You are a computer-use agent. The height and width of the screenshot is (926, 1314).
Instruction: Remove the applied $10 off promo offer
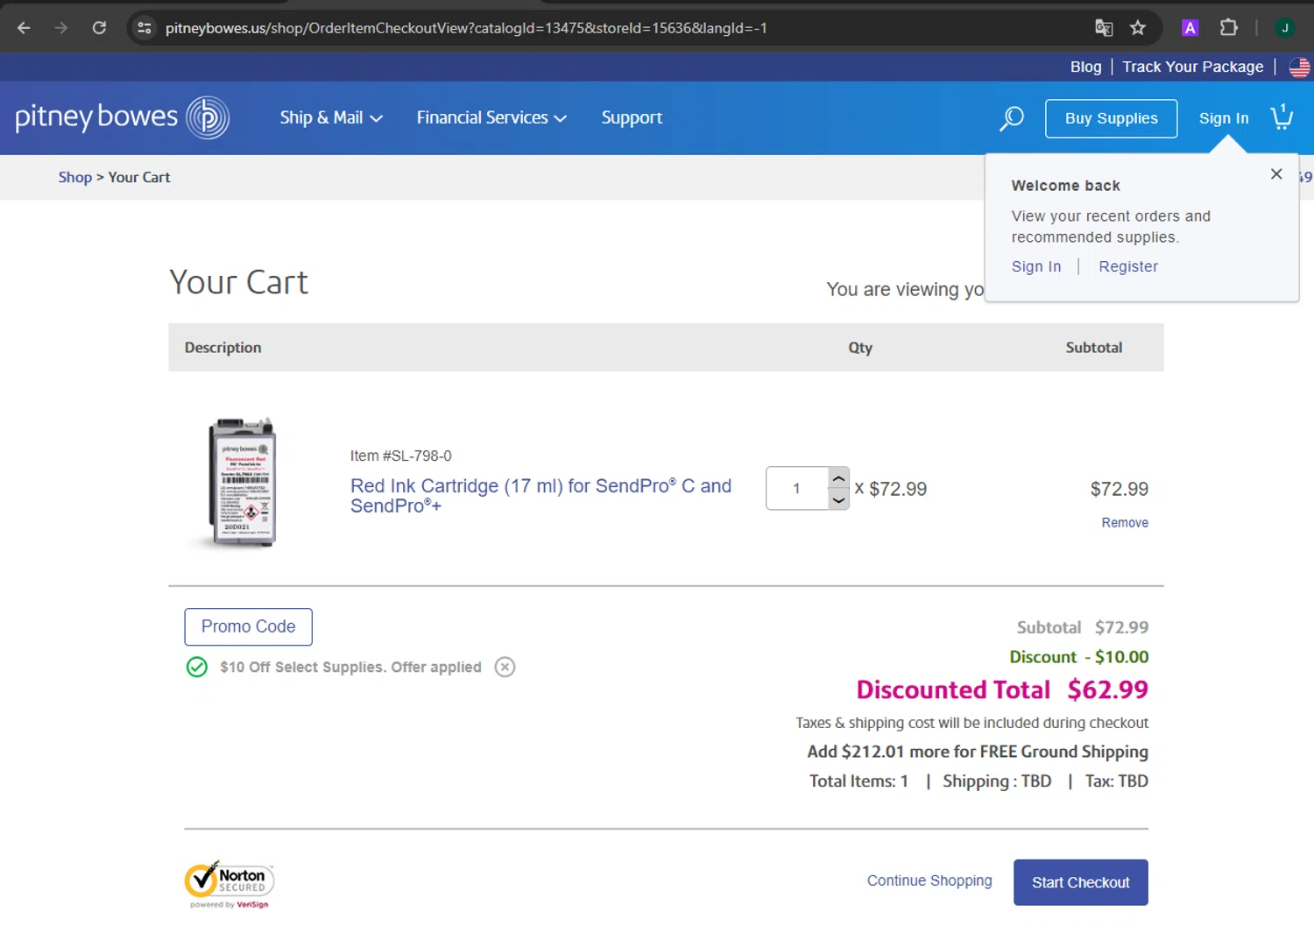pos(505,668)
